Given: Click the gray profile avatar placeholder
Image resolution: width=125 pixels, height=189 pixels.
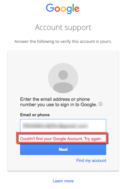Looking at the screenshot, I should pyautogui.click(x=63, y=78).
